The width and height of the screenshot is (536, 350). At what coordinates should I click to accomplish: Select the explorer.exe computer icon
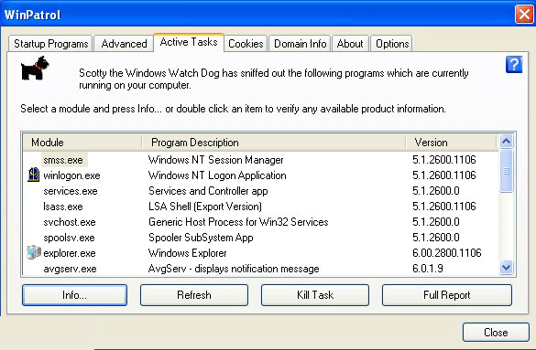click(x=34, y=252)
